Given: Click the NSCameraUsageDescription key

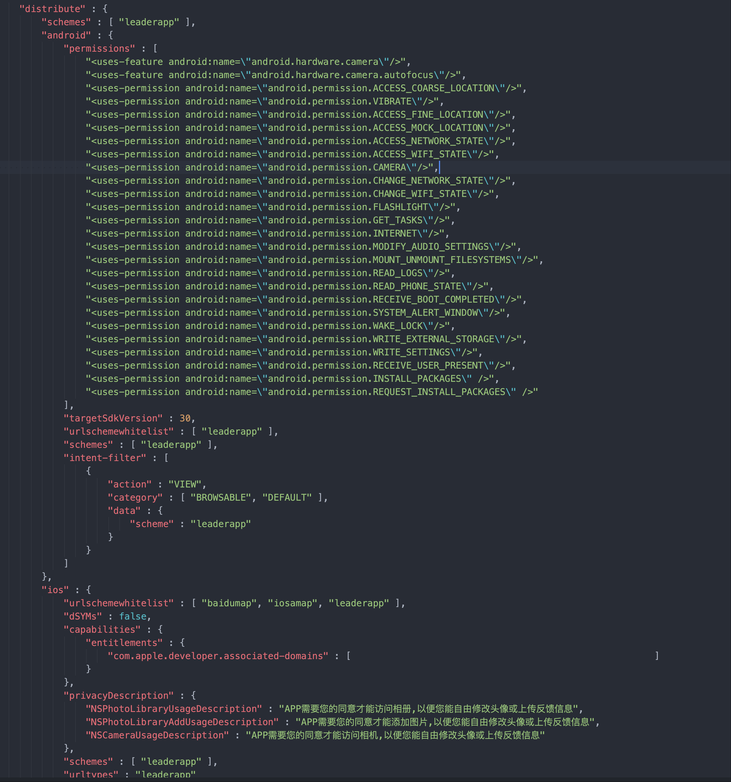Looking at the screenshot, I should (157, 735).
